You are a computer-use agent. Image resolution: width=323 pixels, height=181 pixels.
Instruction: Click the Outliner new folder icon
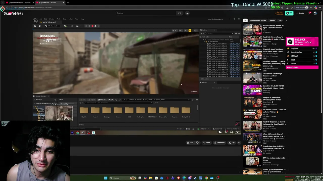[x=236, y=33]
